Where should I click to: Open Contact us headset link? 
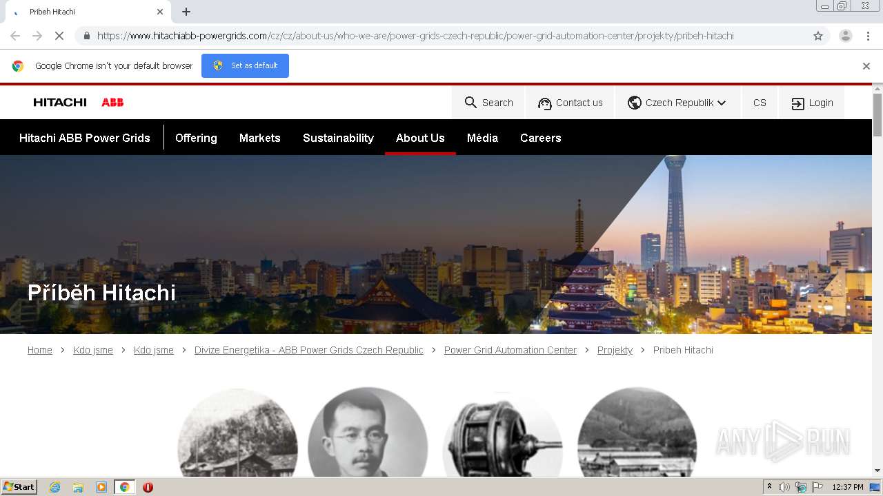570,103
